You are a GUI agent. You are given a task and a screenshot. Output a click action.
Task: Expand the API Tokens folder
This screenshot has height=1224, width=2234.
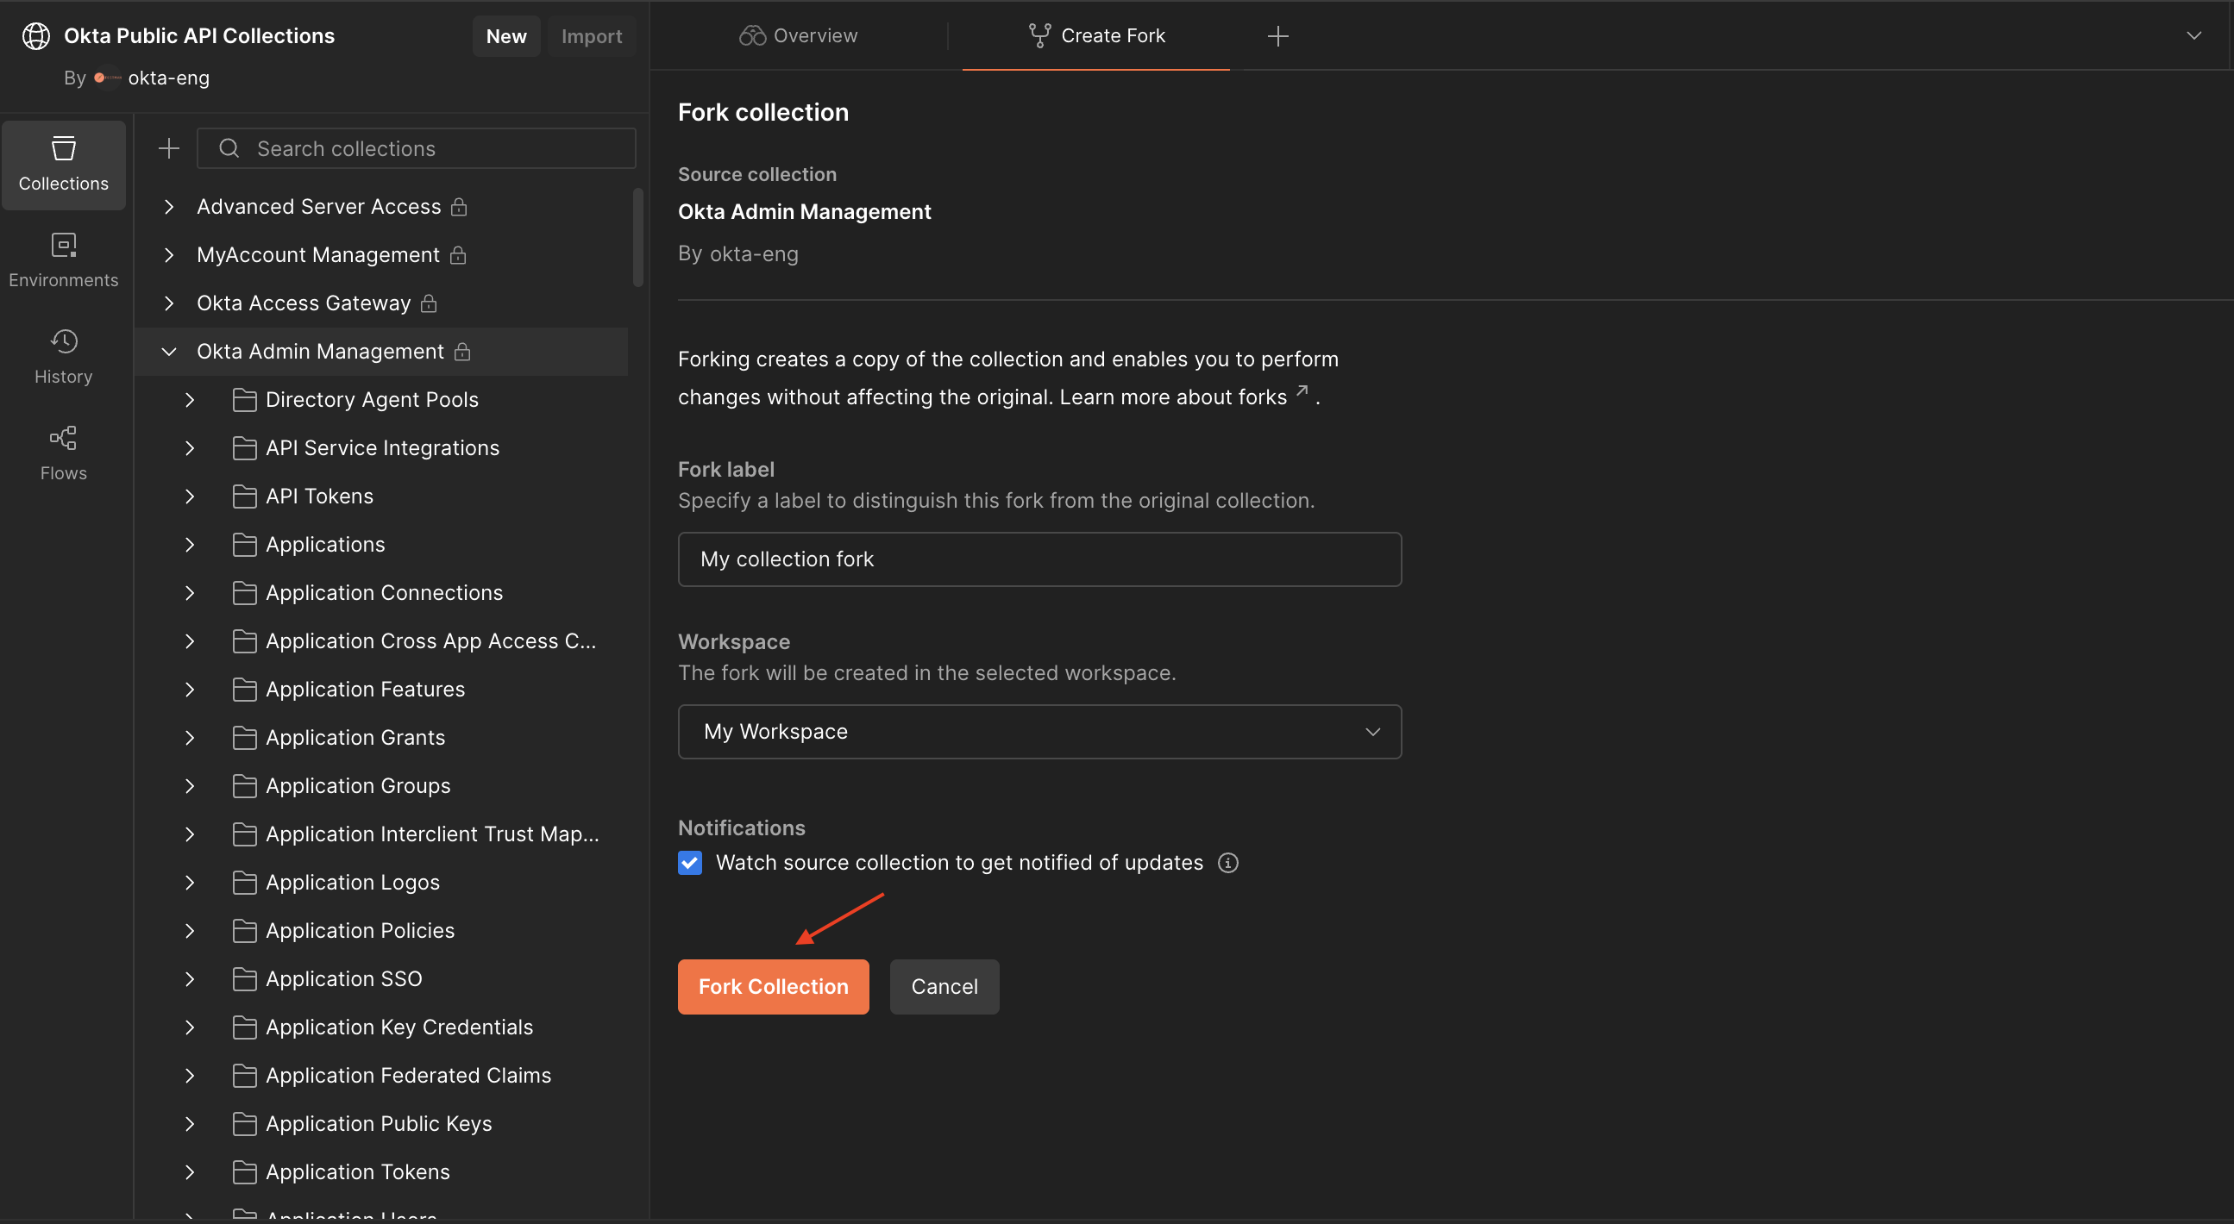[190, 496]
